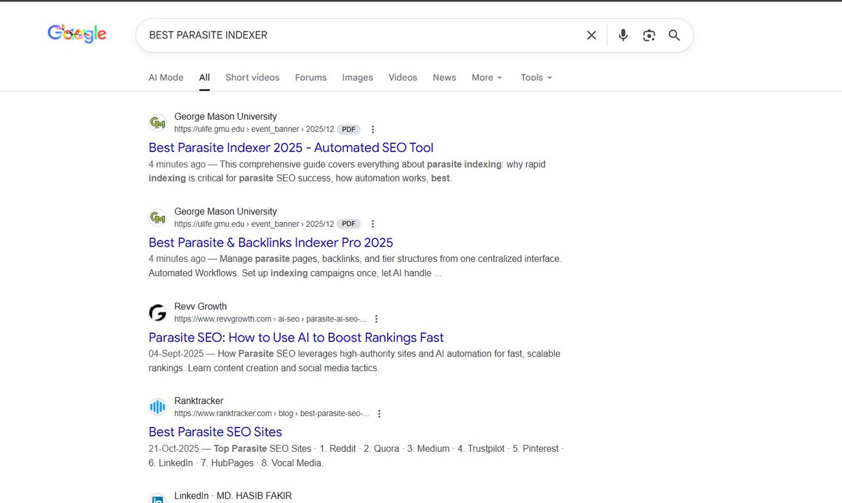The image size is (842, 503).
Task: Open the AI Mode tab
Action: point(166,78)
